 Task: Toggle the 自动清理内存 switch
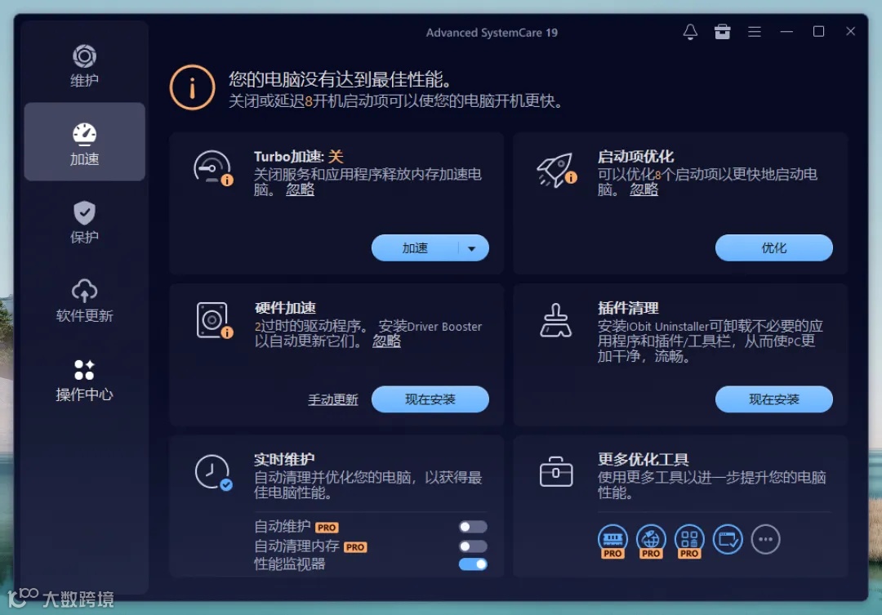click(473, 546)
